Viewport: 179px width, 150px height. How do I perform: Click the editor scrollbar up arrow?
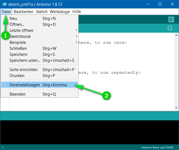pyautogui.click(x=176, y=35)
